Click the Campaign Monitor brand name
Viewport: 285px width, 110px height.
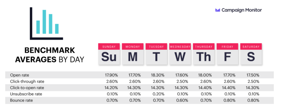coord(242,10)
